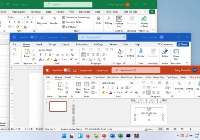Toggle Center alignment in PowerPoint Paragraph group
Screen dimensions: 200x140
148,92
